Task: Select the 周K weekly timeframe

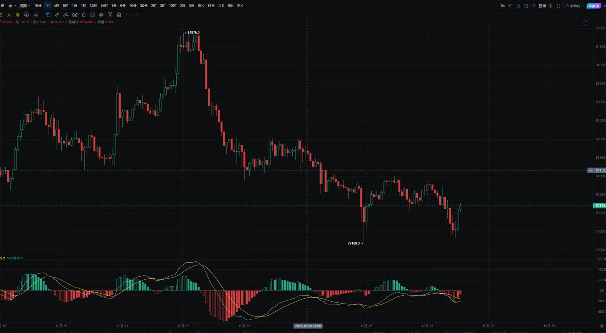Action: (x=201, y=6)
